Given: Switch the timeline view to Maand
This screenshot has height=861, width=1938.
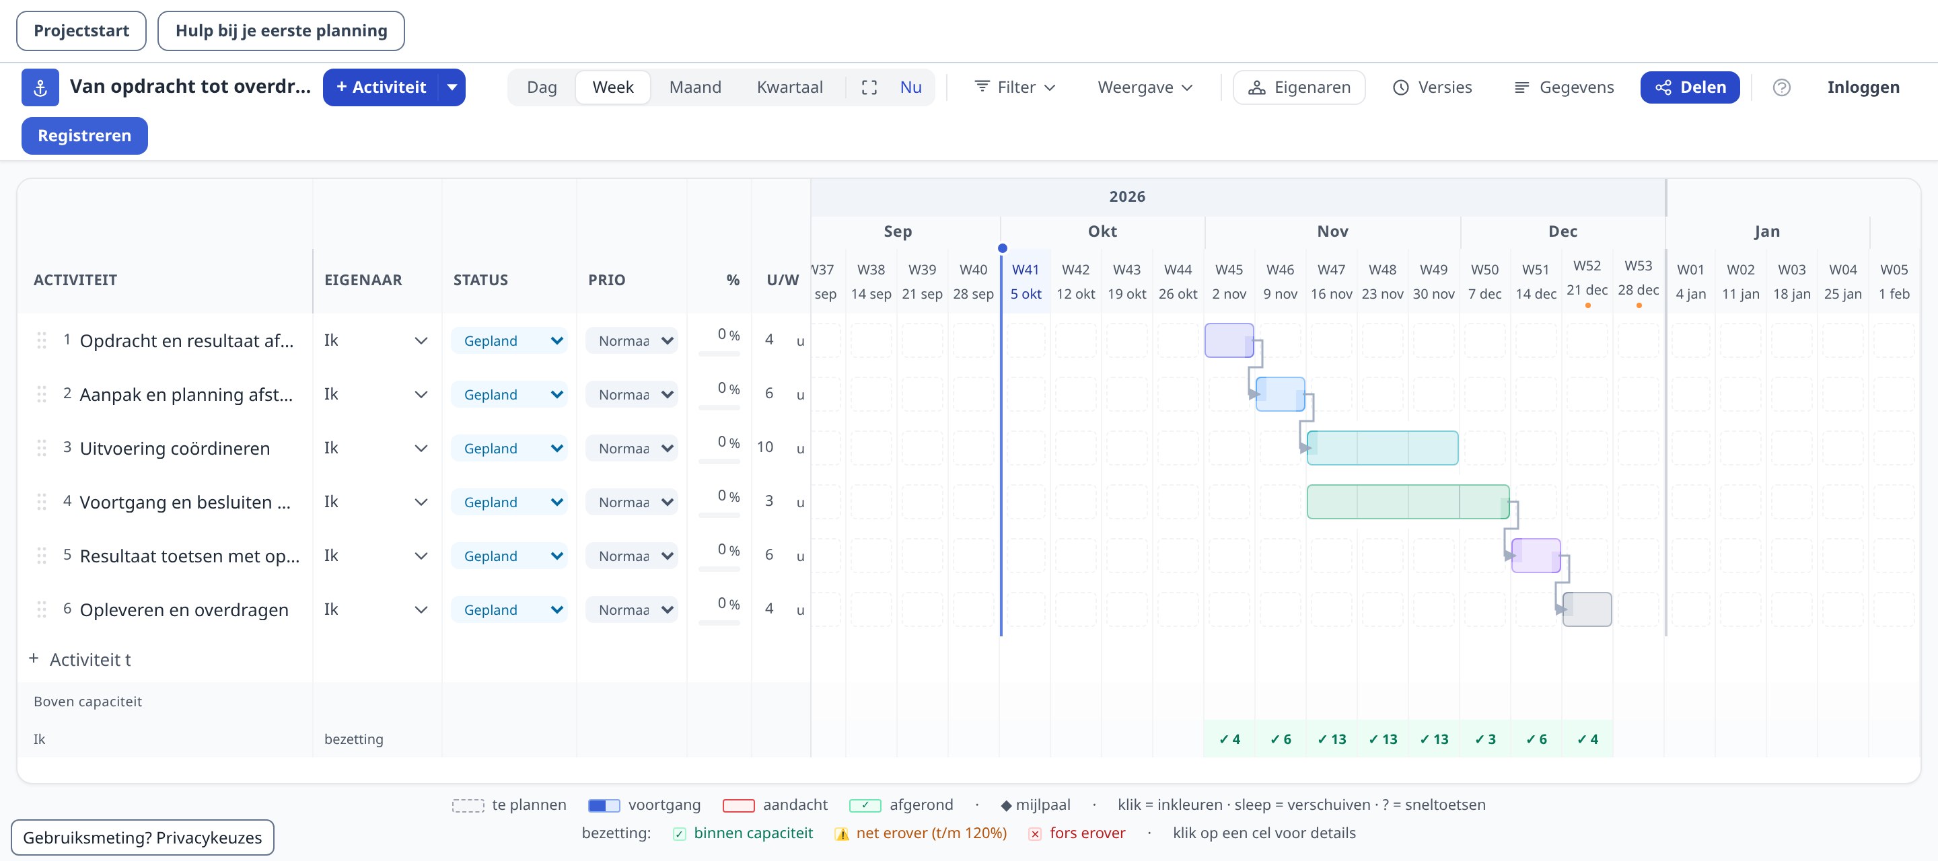Looking at the screenshot, I should coord(694,87).
